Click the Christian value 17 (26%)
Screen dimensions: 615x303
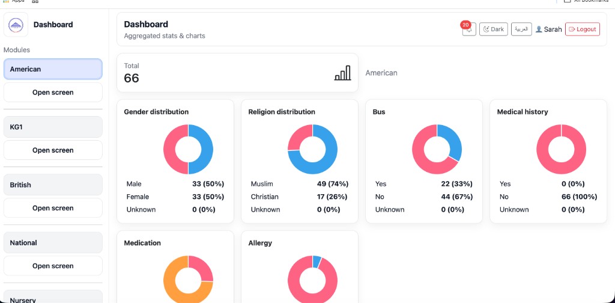click(332, 197)
